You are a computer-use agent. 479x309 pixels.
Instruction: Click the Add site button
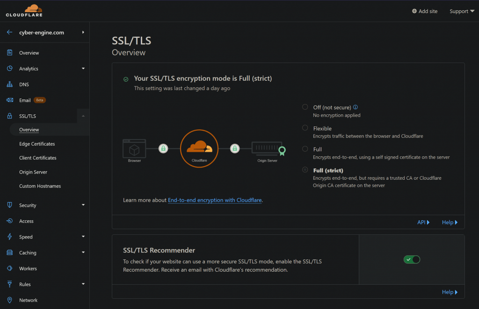tap(425, 11)
